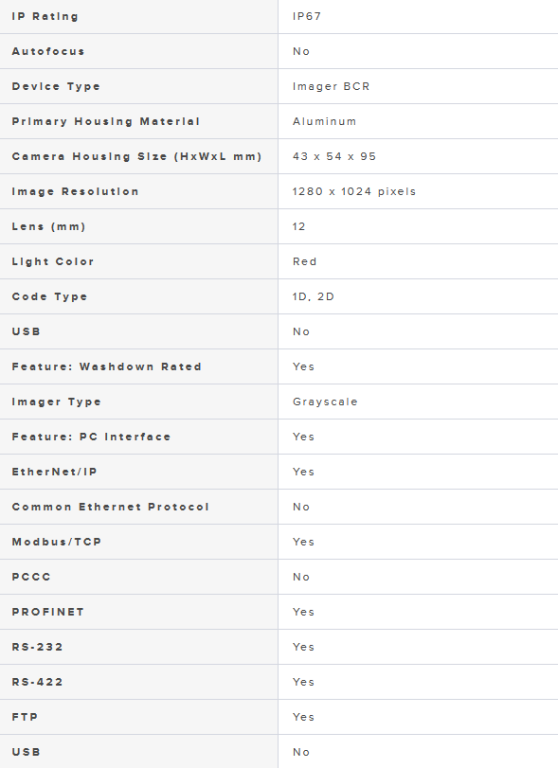Click Camera Housing Size label

136,157
